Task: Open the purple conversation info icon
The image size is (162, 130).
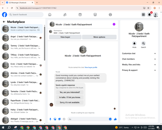Action: point(114,24)
